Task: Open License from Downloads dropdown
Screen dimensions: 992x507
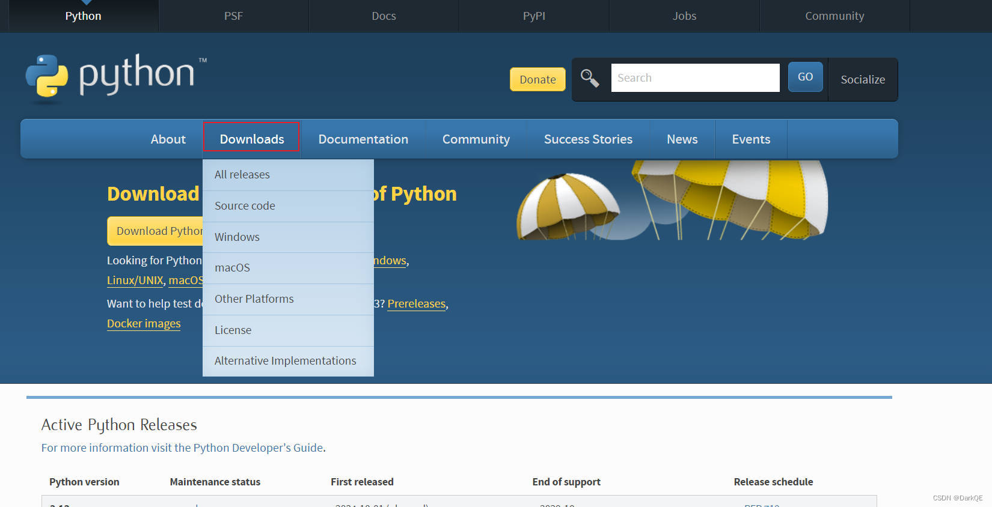Action: [288, 330]
